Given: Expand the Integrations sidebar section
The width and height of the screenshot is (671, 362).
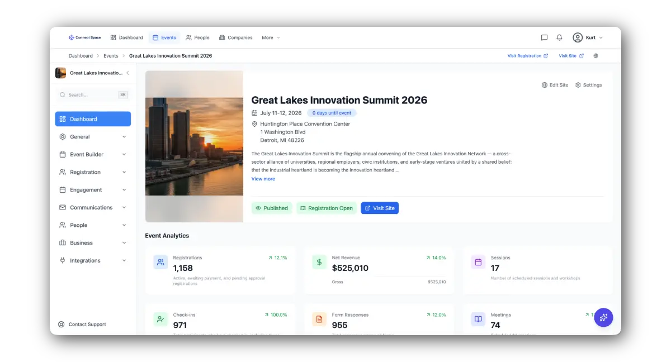Looking at the screenshot, I should (93, 261).
